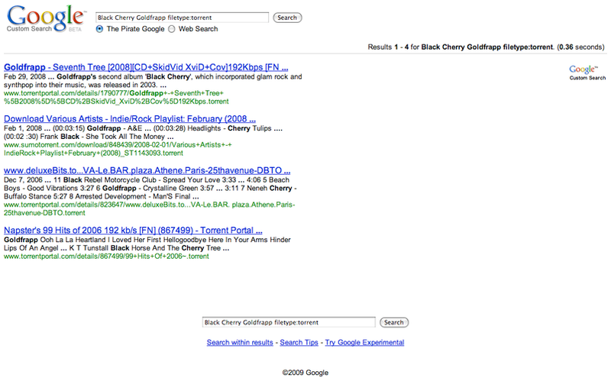Open the Search Tips link
This screenshot has width=611, height=391.
pos(299,342)
